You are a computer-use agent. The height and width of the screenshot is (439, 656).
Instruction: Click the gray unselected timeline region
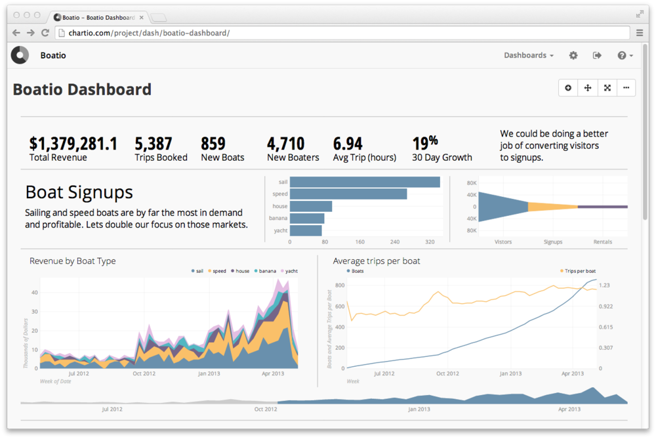click(x=149, y=402)
